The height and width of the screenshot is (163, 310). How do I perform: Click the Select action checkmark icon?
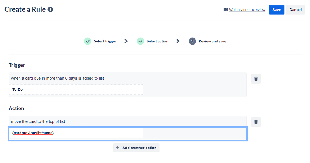140,41
